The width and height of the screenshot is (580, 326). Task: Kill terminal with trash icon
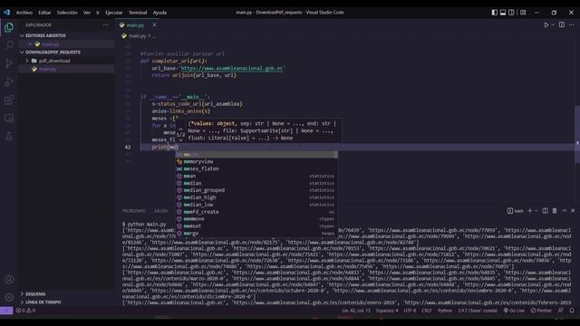[x=555, y=211]
